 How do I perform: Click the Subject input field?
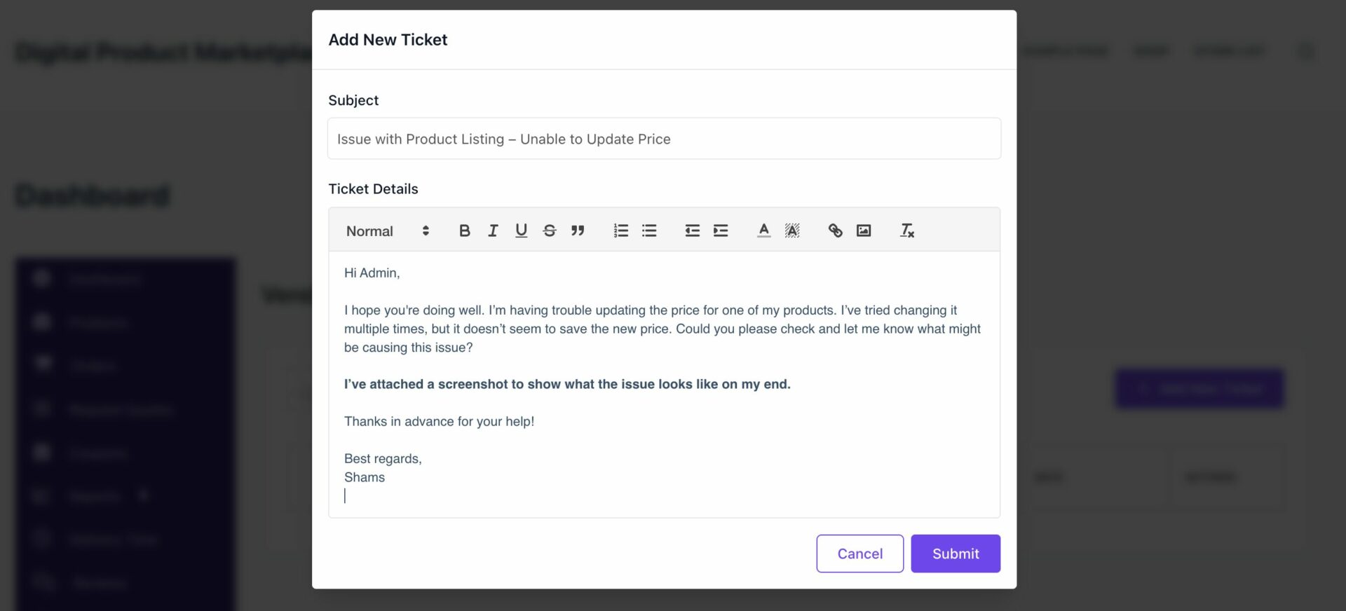coord(663,139)
